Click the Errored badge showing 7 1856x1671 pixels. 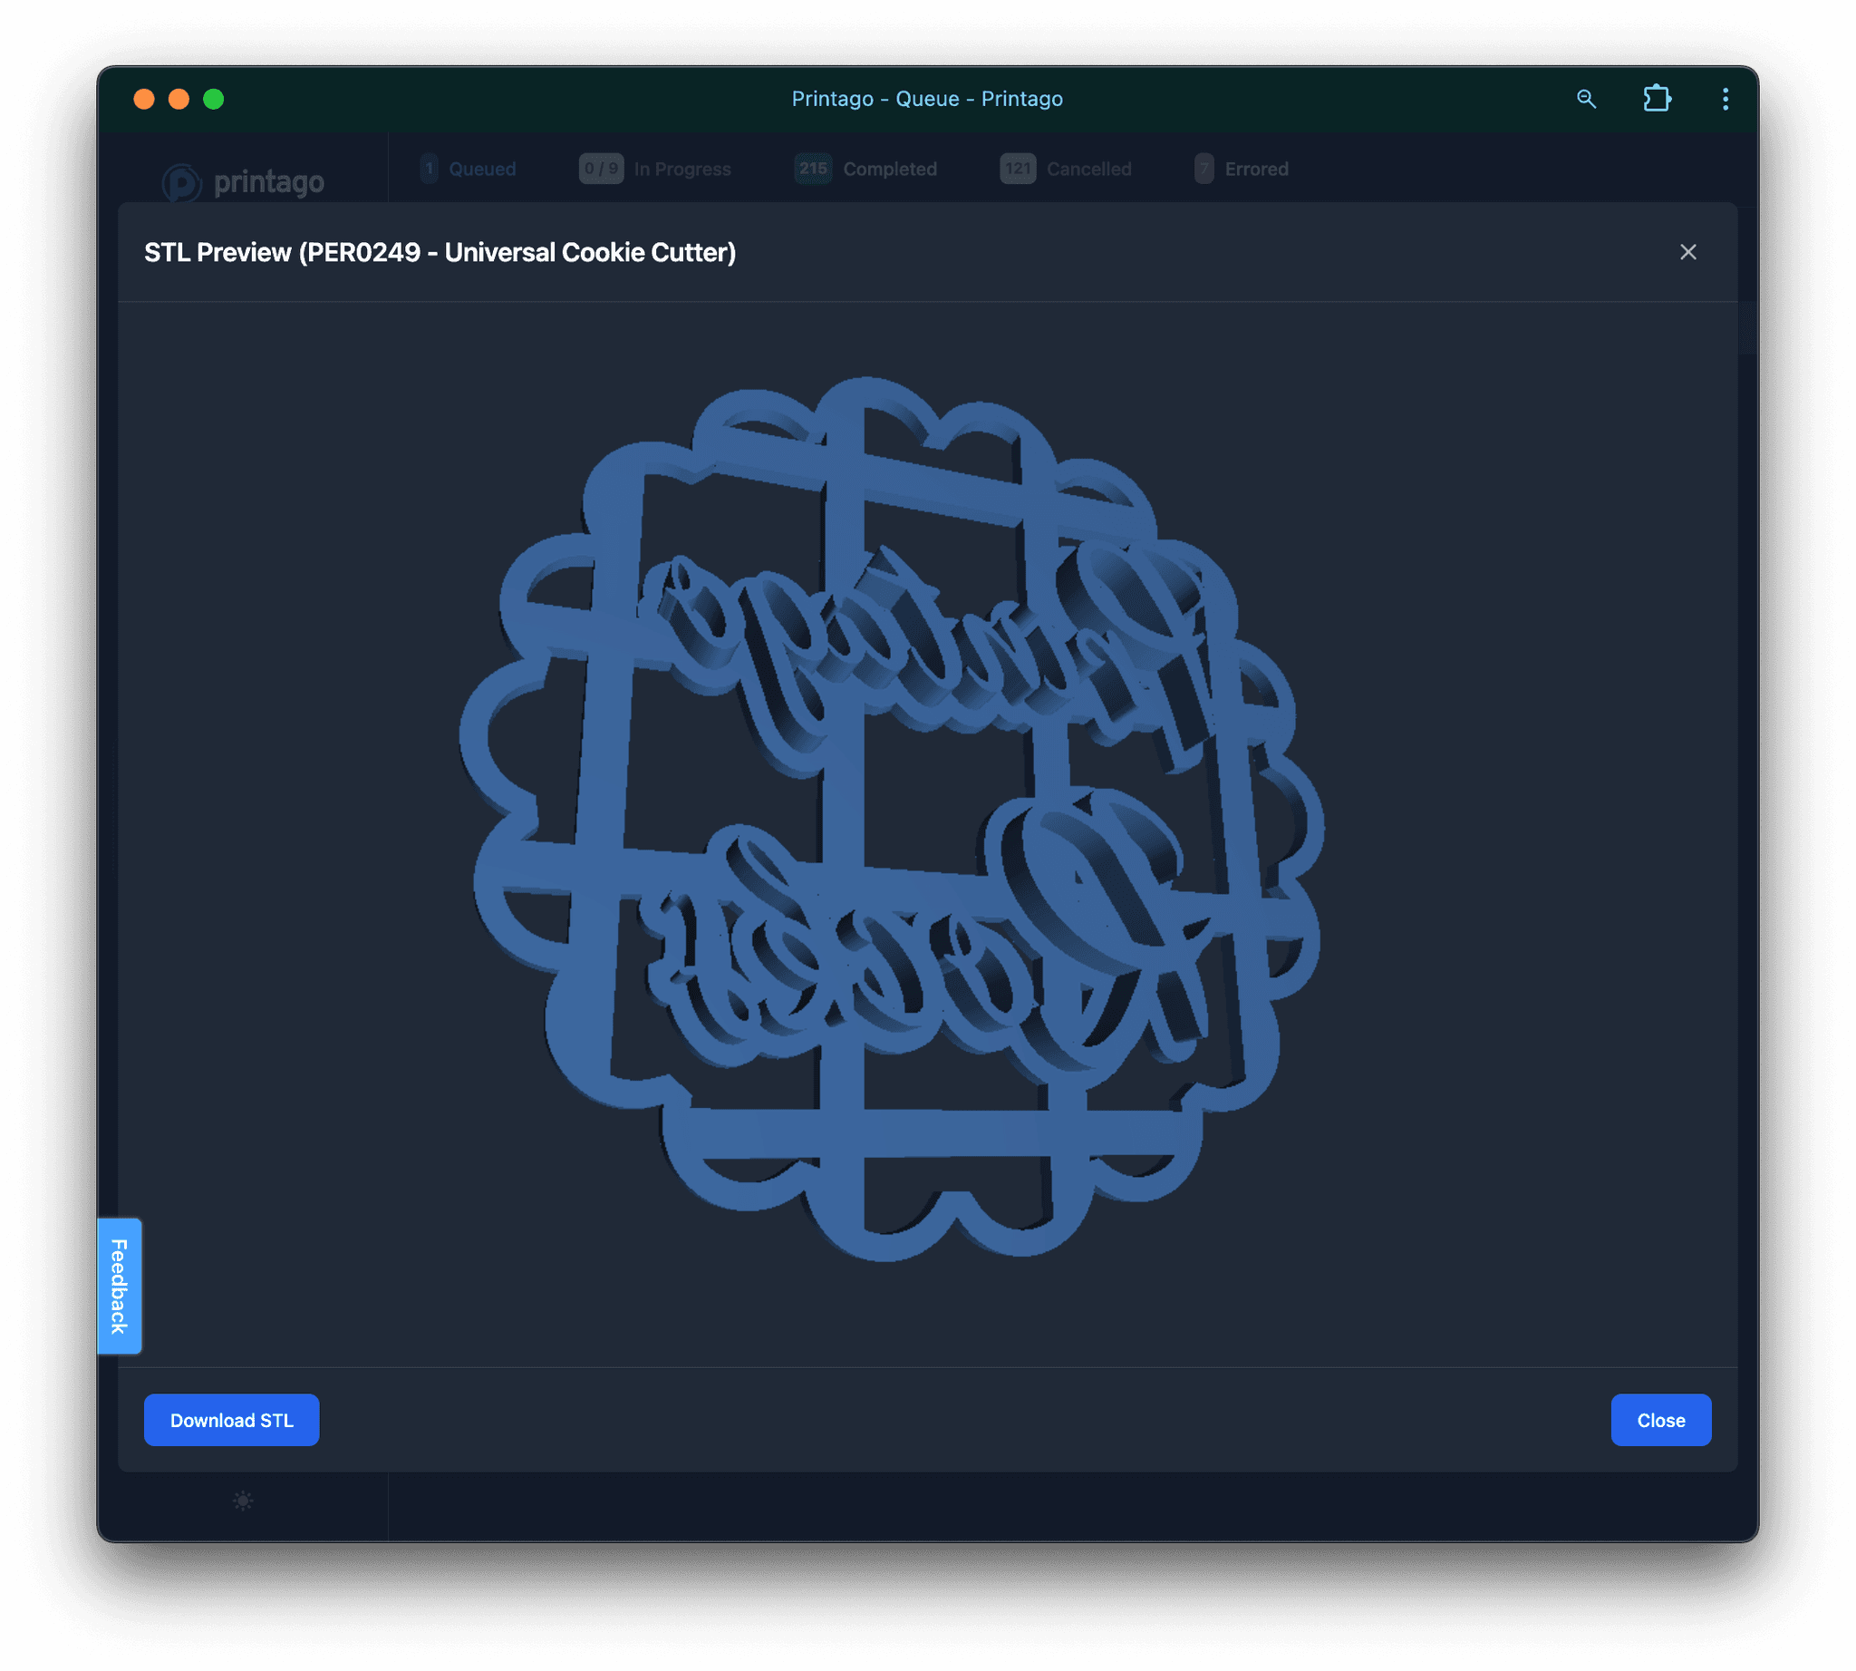1203,169
